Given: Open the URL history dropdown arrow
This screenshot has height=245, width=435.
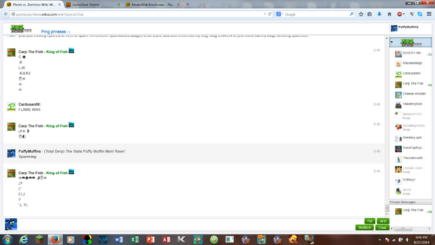Looking at the screenshot, I should [264, 14].
